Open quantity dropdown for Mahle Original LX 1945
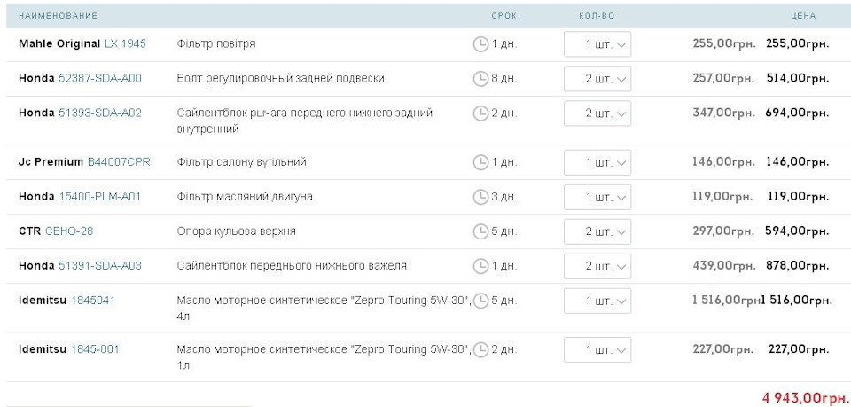The height and width of the screenshot is (407, 851). coord(597,44)
